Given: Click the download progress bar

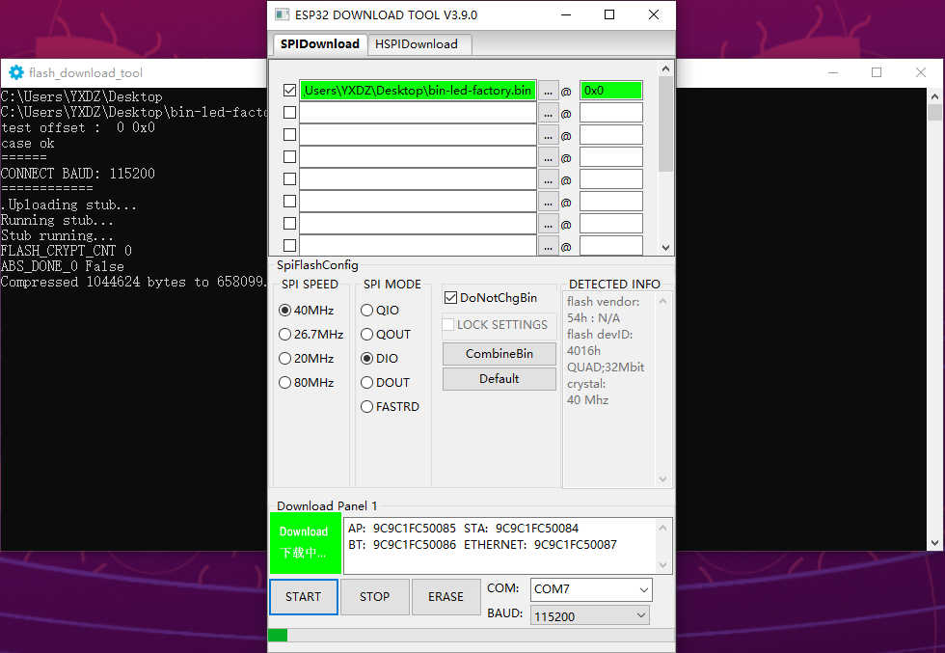Looking at the screenshot, I should pos(472,635).
